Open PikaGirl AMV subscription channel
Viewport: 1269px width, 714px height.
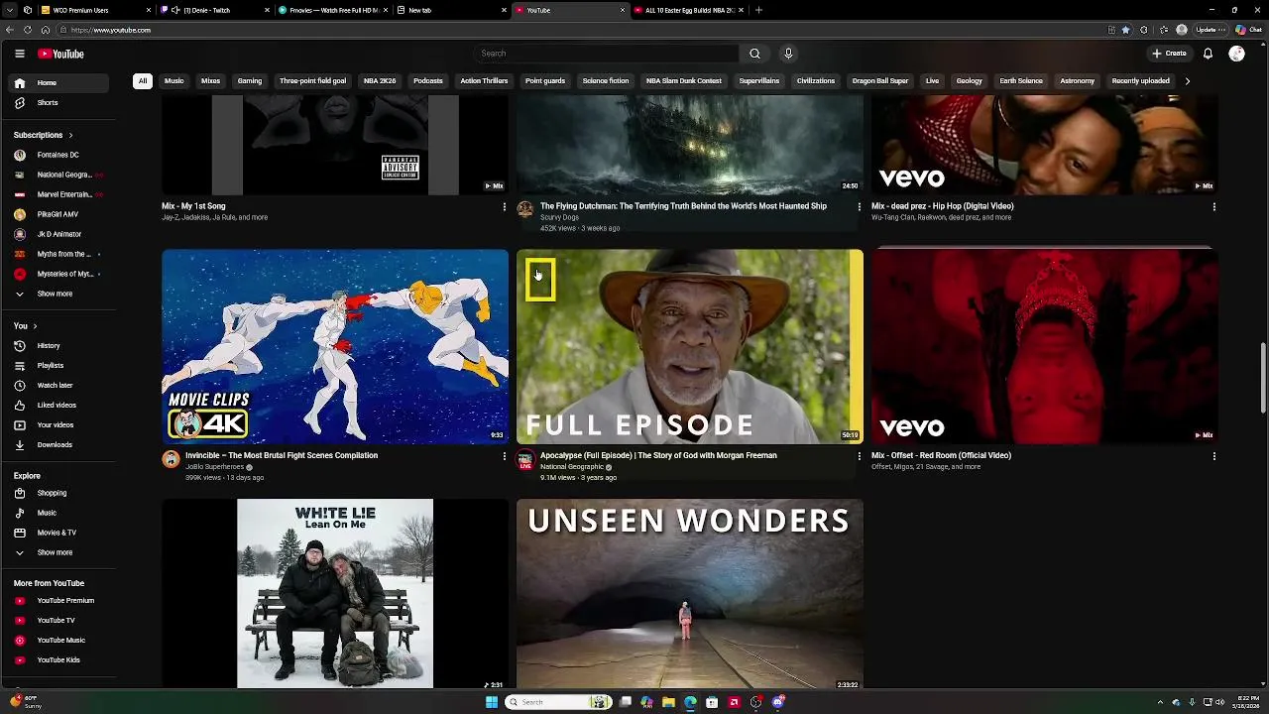click(59, 214)
